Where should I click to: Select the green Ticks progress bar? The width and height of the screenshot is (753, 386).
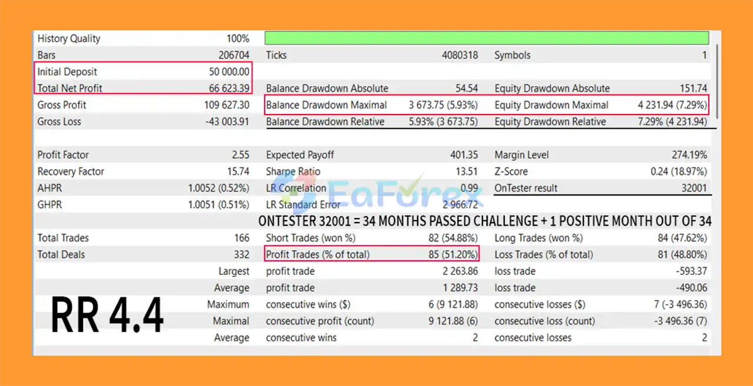(487, 38)
